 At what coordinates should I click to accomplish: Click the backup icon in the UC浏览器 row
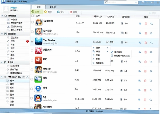pyautogui.click(x=140, y=24)
